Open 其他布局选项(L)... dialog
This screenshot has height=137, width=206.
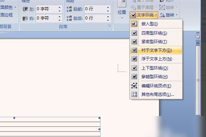click(156, 94)
